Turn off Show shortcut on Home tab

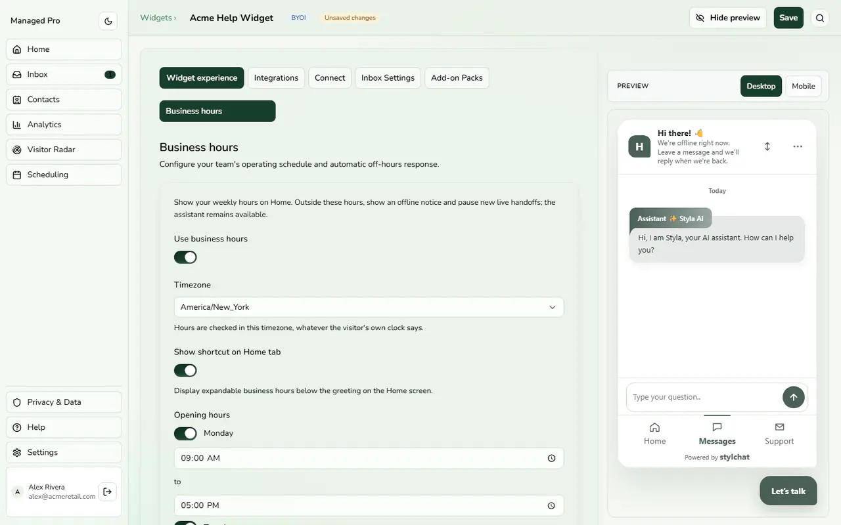[185, 370]
